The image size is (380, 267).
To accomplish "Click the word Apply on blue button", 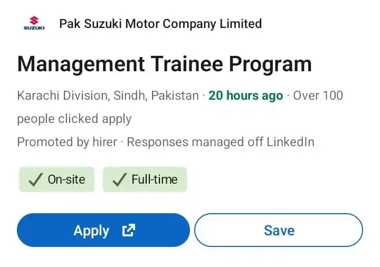I will coord(91,231).
